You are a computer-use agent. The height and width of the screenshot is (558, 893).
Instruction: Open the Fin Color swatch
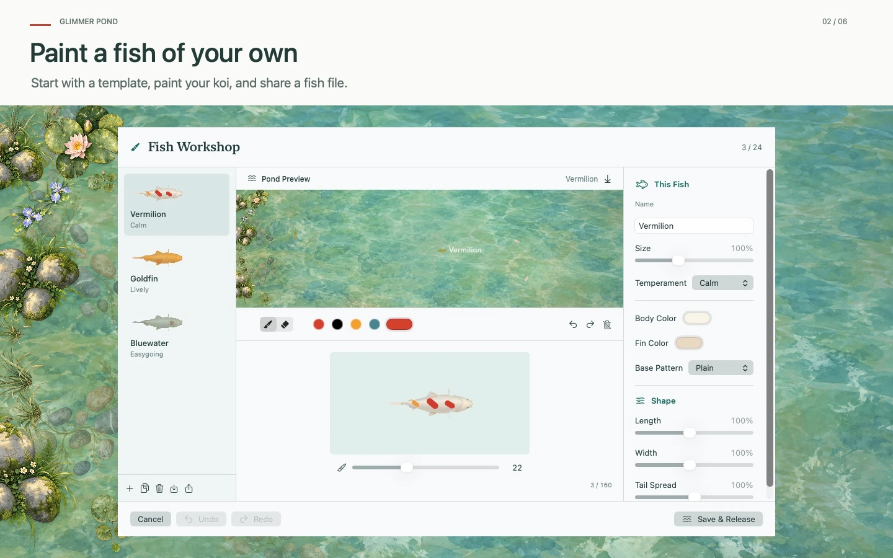[x=689, y=343]
